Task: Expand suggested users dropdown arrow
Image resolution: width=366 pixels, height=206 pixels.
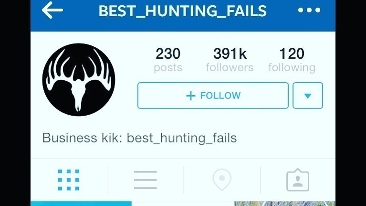Action: pos(308,96)
